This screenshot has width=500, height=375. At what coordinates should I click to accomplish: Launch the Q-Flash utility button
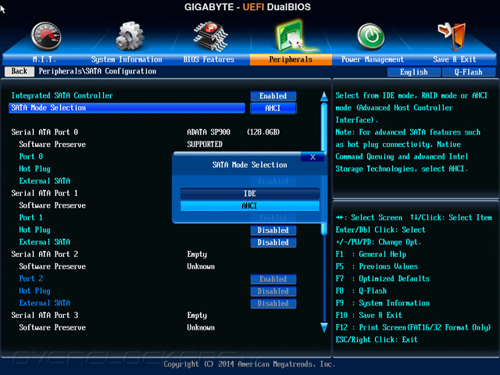[x=469, y=72]
